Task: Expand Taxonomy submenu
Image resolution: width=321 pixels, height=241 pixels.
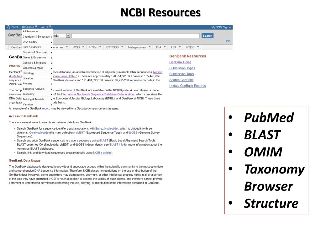Action: pyautogui.click(x=38, y=94)
